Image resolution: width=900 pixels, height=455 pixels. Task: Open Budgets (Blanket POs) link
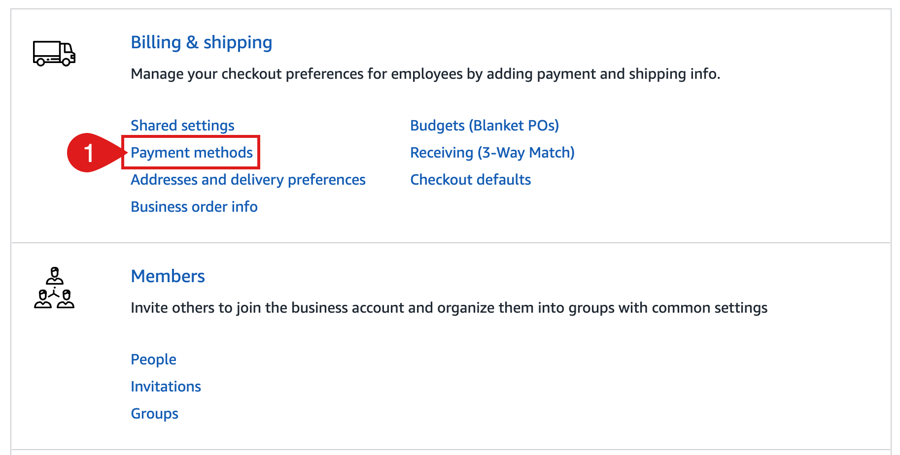[x=485, y=126]
